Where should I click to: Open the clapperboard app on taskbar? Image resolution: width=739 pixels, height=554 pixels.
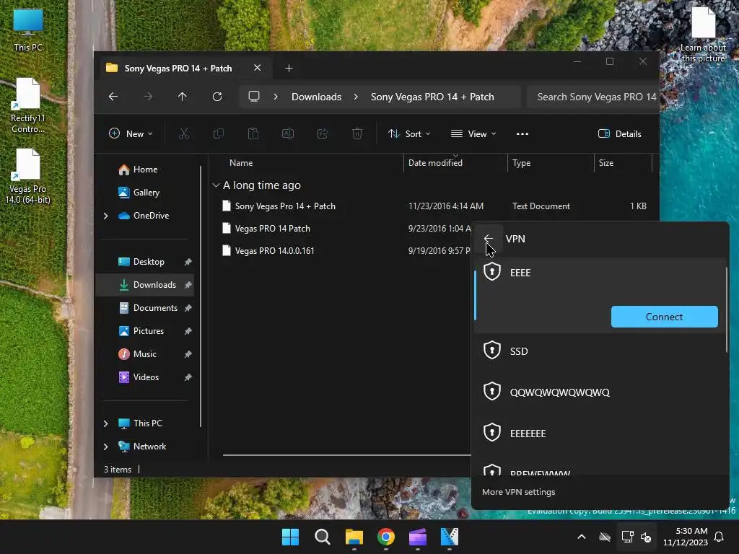coord(418,537)
